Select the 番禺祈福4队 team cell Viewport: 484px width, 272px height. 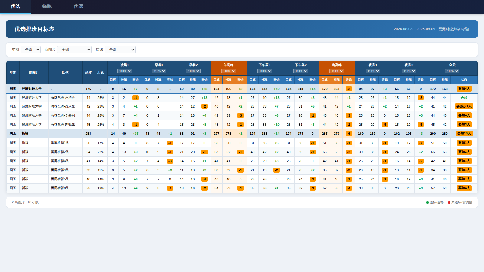(x=65, y=170)
